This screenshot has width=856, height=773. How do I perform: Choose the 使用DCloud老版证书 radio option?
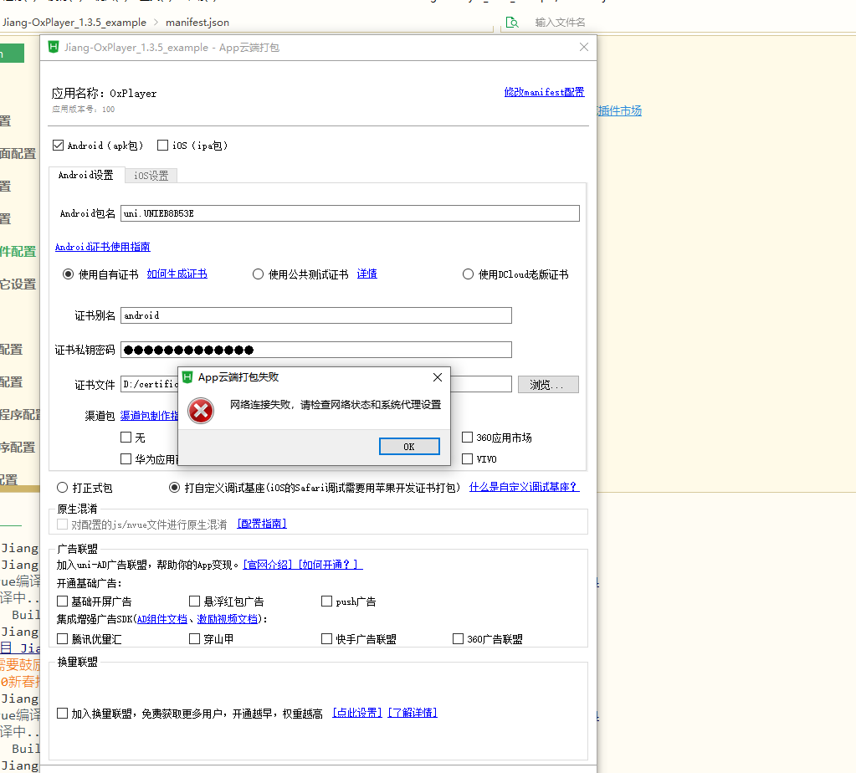click(468, 274)
